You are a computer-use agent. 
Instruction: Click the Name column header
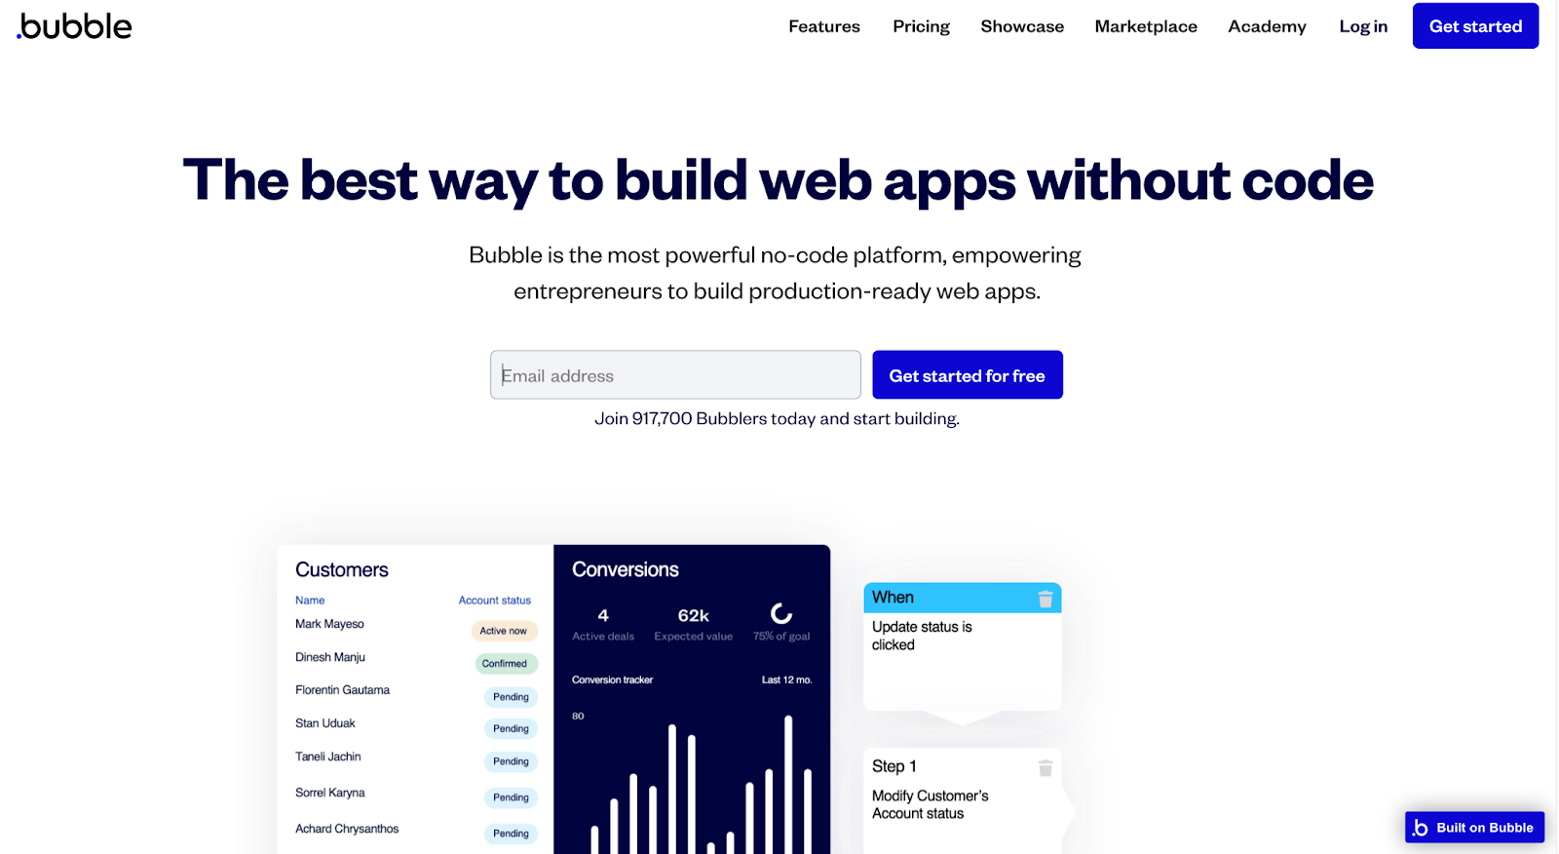[310, 601]
